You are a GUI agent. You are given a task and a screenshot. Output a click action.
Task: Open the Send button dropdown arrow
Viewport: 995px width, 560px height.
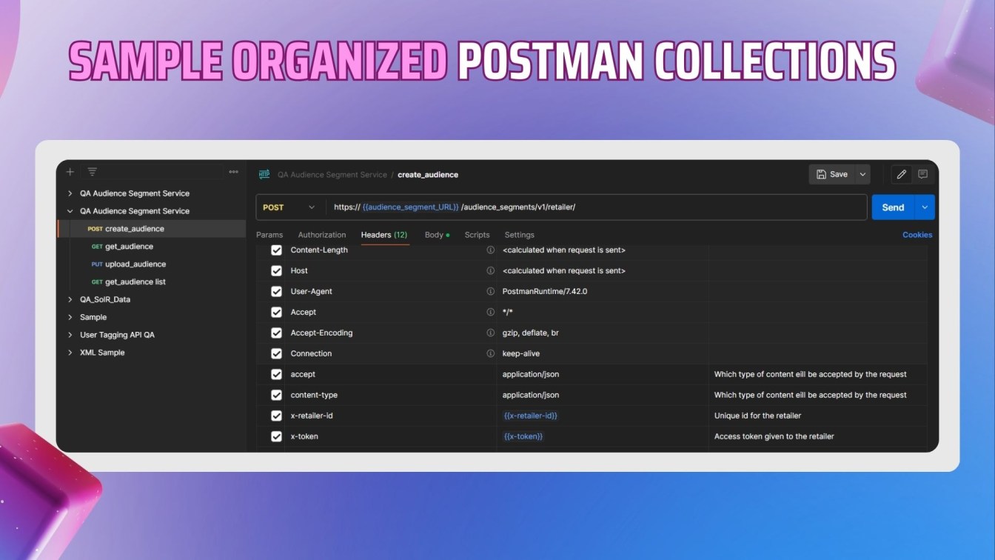click(x=925, y=207)
